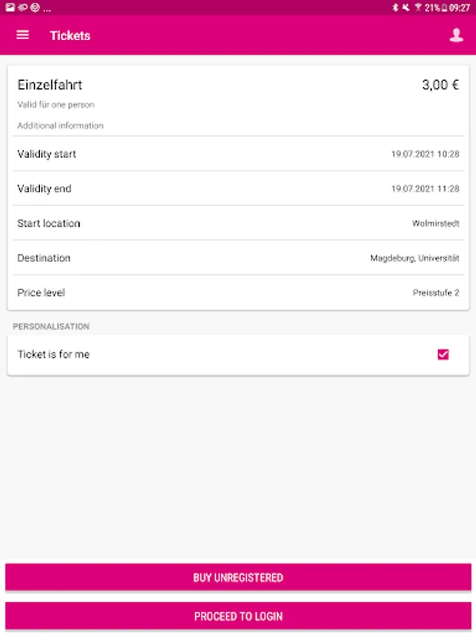476x634 pixels.
Task: Select the Validity start row
Action: pyautogui.click(x=238, y=154)
